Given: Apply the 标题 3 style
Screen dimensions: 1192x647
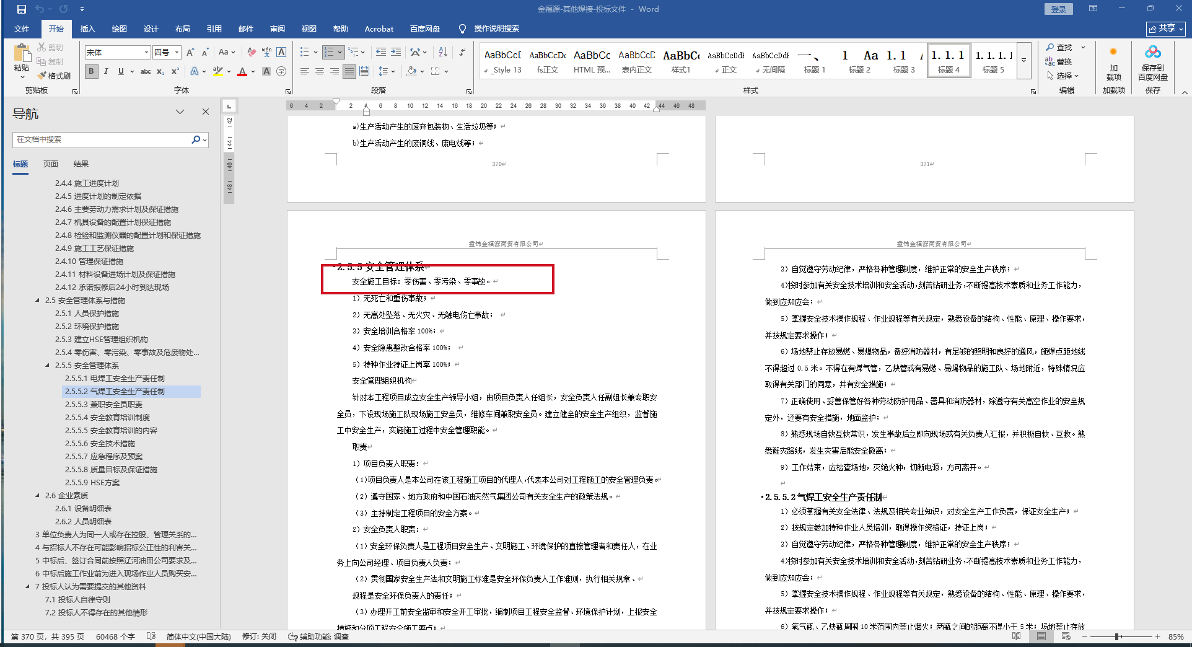Looking at the screenshot, I should pos(904,60).
